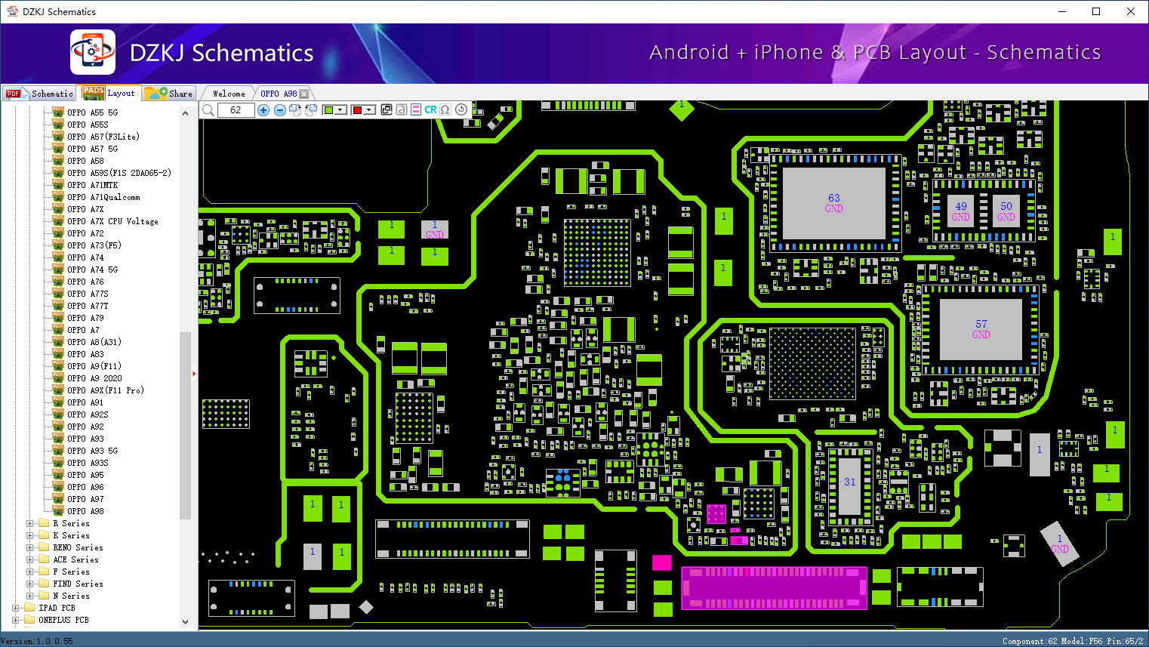Expand the RENO Series folder
1149x647 pixels.
click(x=30, y=547)
